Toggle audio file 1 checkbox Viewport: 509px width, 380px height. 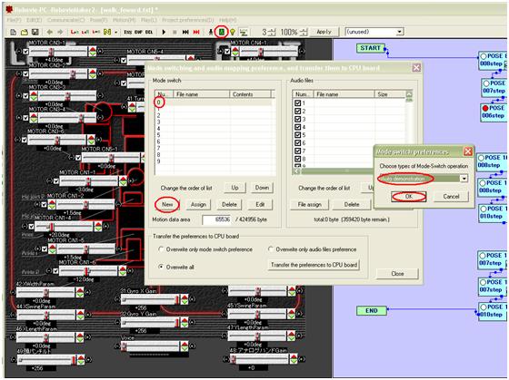(x=297, y=102)
